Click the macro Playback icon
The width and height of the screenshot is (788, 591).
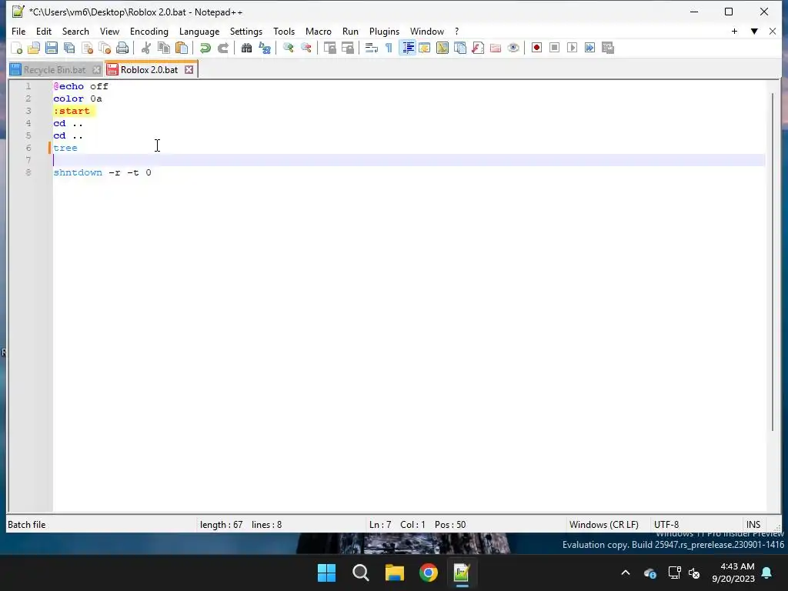coord(572,48)
